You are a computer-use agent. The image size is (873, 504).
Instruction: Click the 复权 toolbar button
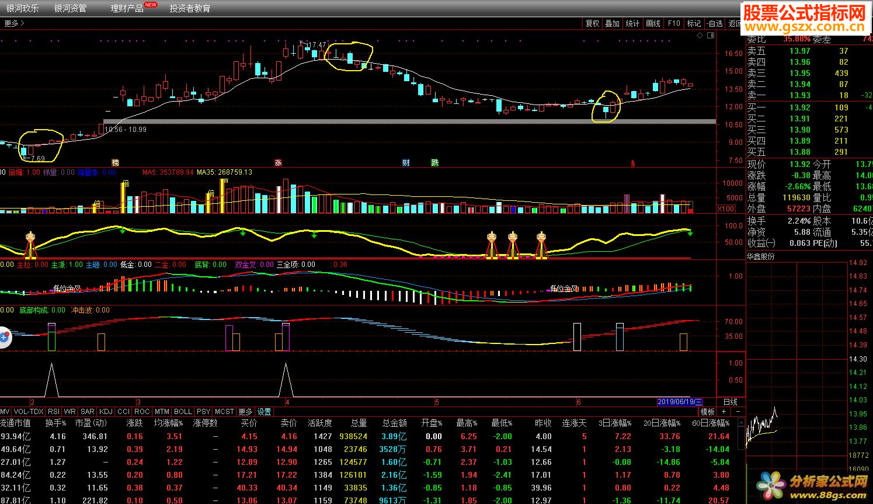click(593, 23)
